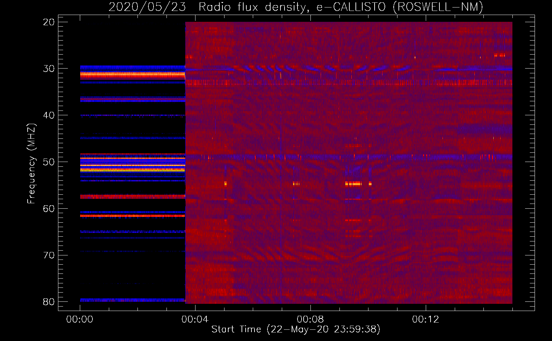
Task: Click the frequency tick label 50
Action: (x=49, y=162)
